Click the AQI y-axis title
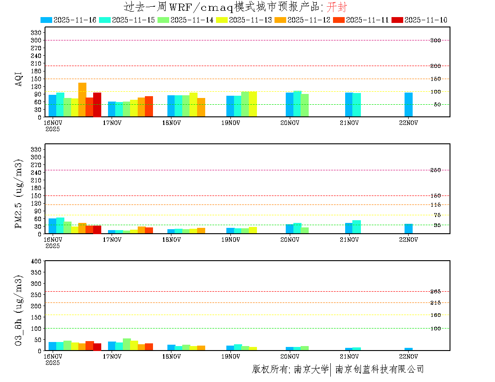Image resolution: width=495 pixels, height=382 pixels. click(x=19, y=78)
